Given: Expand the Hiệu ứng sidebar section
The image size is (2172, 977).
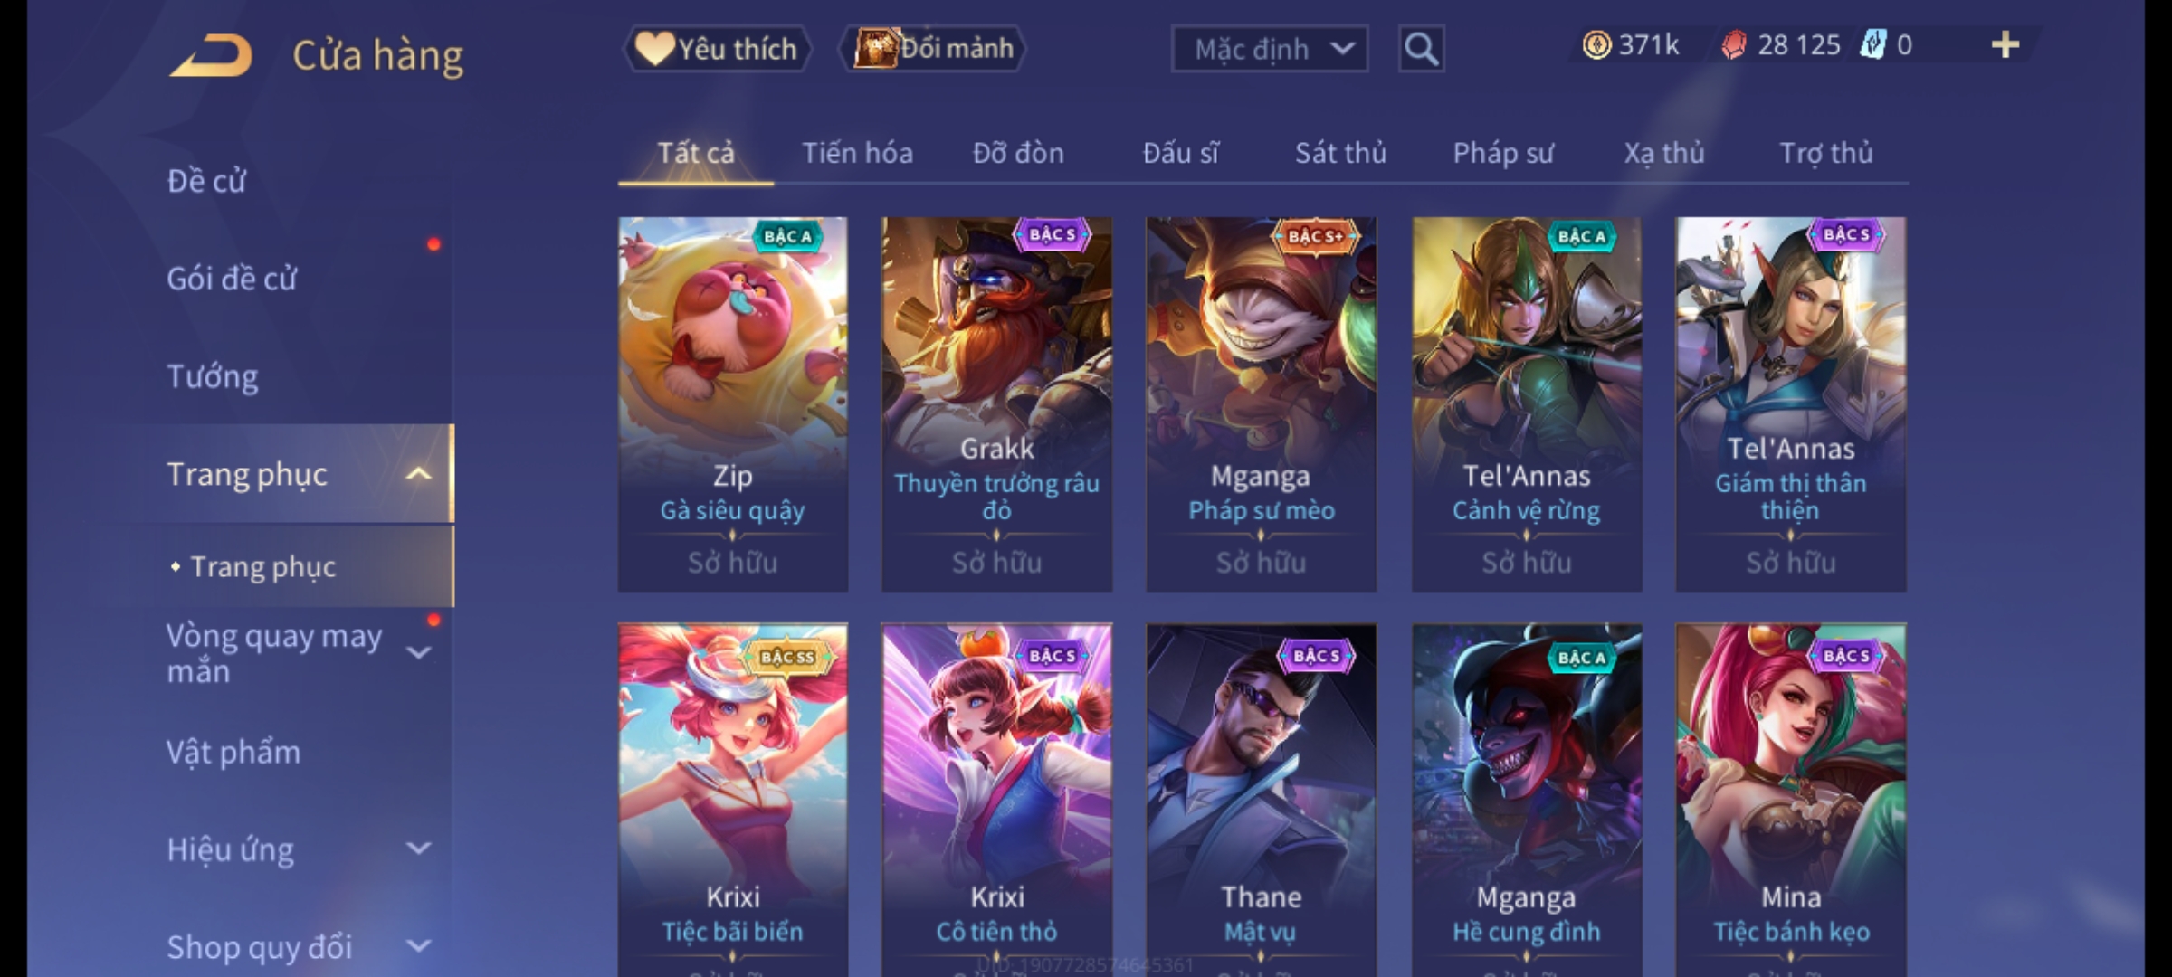Looking at the screenshot, I should pos(418,849).
